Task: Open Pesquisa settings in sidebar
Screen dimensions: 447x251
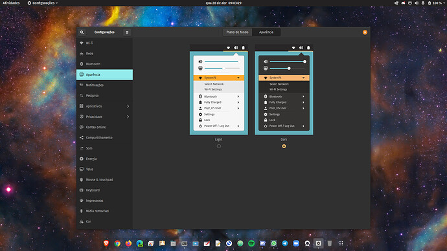Action: [x=104, y=96]
